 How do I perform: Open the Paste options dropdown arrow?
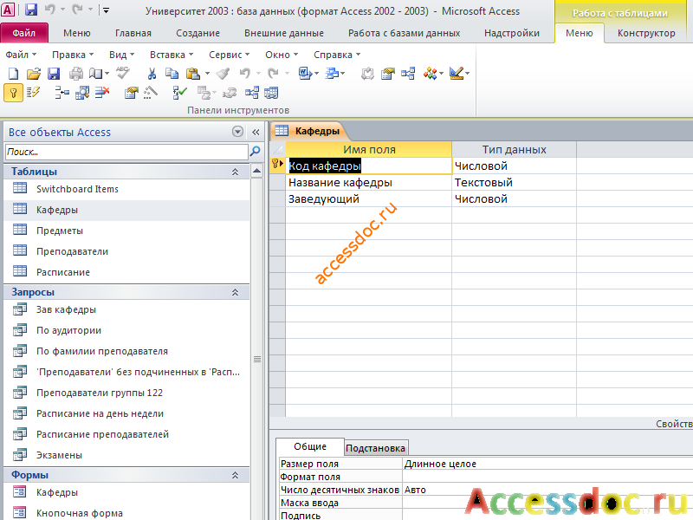(x=207, y=74)
